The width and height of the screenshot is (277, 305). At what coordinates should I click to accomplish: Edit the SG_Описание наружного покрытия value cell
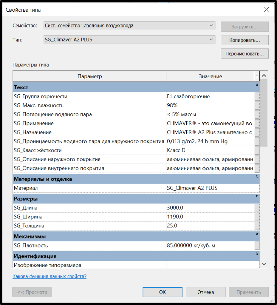coord(210,159)
